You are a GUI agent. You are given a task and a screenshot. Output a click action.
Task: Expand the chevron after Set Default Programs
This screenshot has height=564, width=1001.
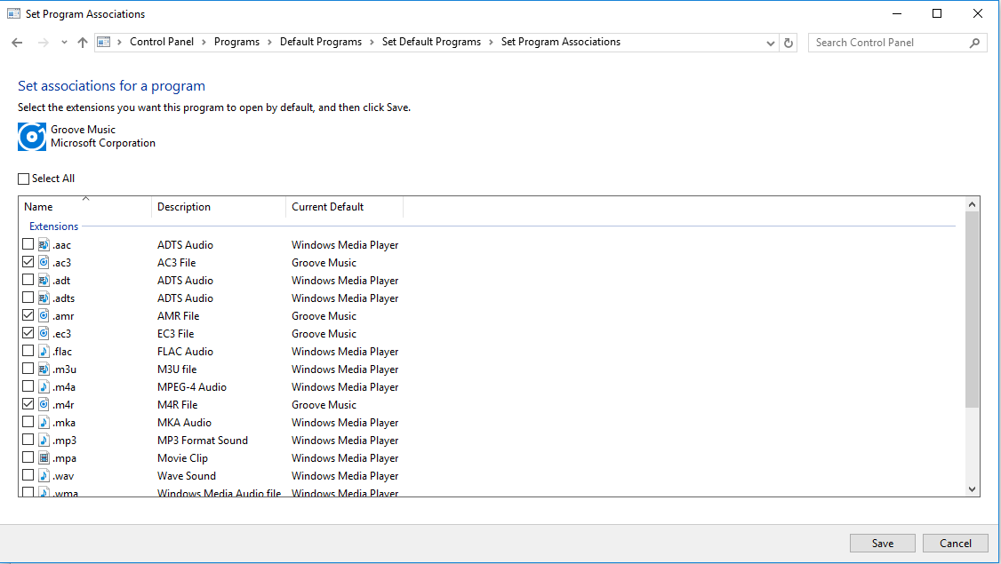click(491, 42)
